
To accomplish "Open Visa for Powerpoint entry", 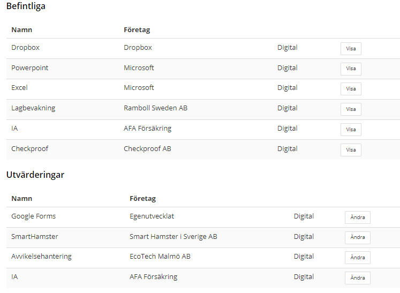I will [351, 69].
